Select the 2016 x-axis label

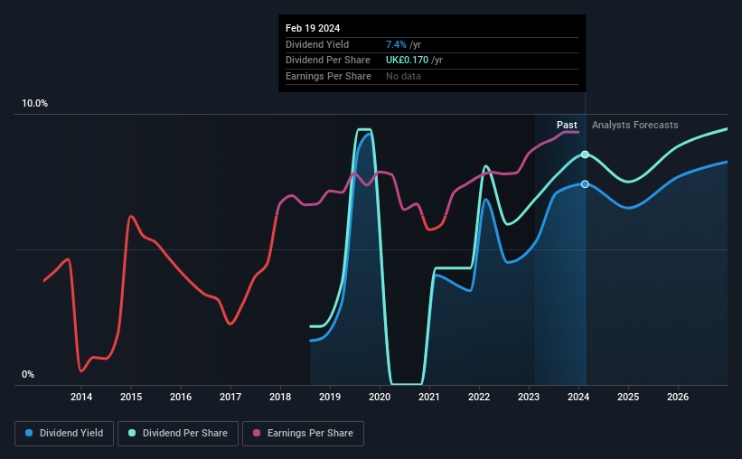[x=181, y=397]
